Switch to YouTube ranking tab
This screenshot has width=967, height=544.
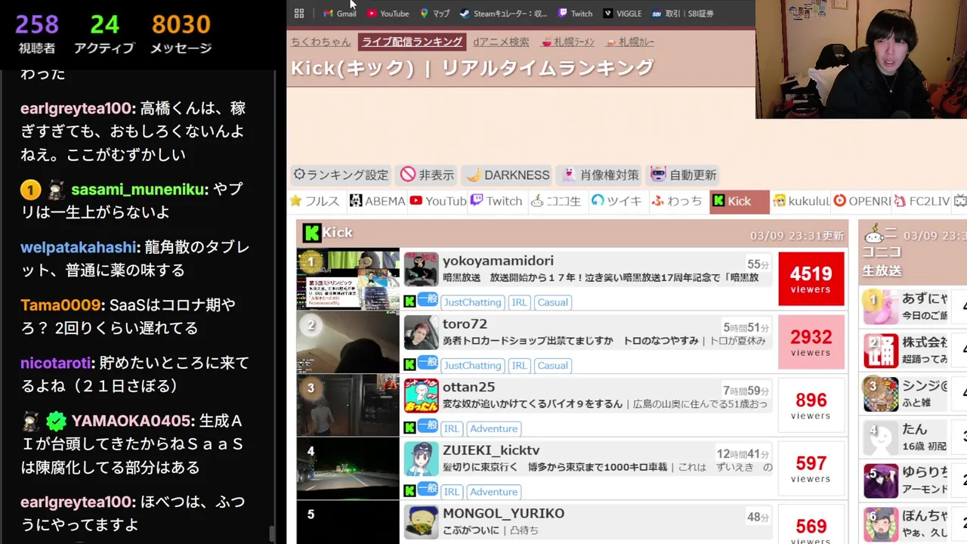[437, 201]
